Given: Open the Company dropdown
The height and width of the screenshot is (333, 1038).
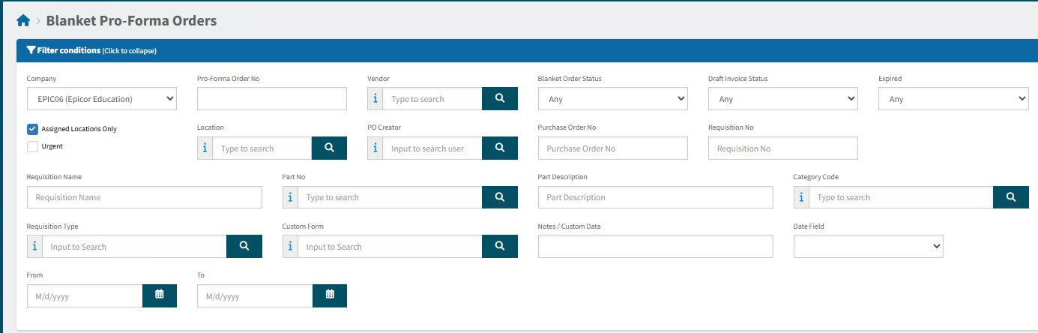Looking at the screenshot, I should coord(101,99).
